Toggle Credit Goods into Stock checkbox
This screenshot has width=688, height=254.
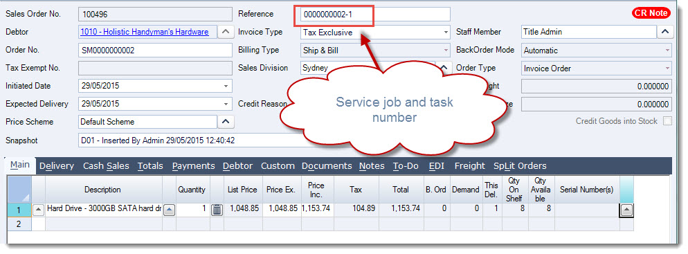[667, 121]
